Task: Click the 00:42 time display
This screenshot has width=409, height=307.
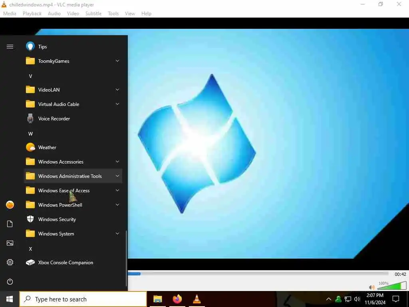Action: coord(400,274)
